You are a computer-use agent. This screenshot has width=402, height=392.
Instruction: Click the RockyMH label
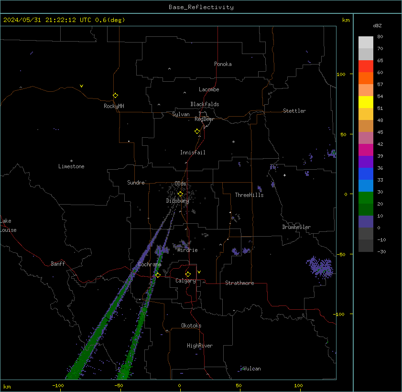[114, 106]
